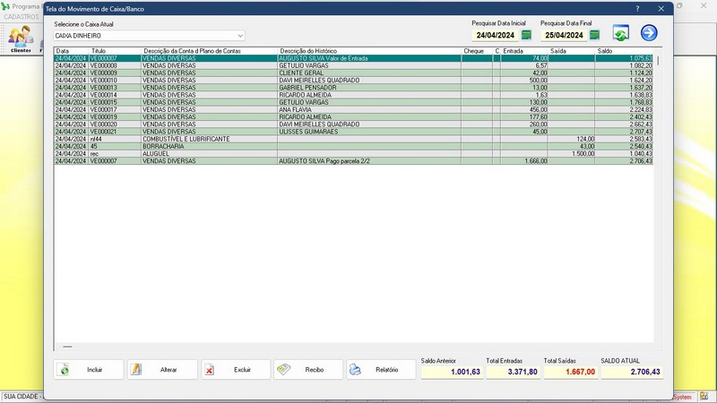Expand the Selecione o Caixa Atual dropdown
Image resolution: width=717 pixels, height=403 pixels.
click(240, 36)
